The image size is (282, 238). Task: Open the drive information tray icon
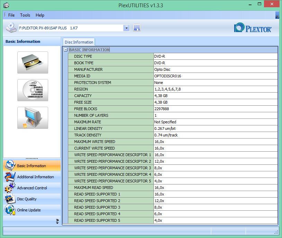(33, 63)
